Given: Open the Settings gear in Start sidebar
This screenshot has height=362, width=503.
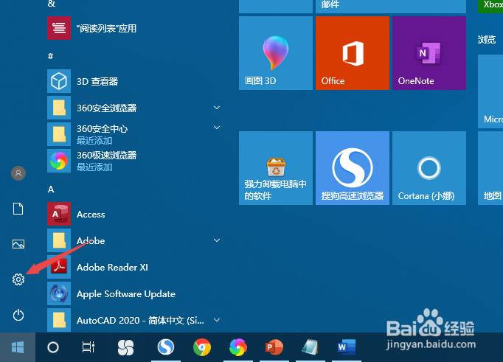Looking at the screenshot, I should (18, 279).
